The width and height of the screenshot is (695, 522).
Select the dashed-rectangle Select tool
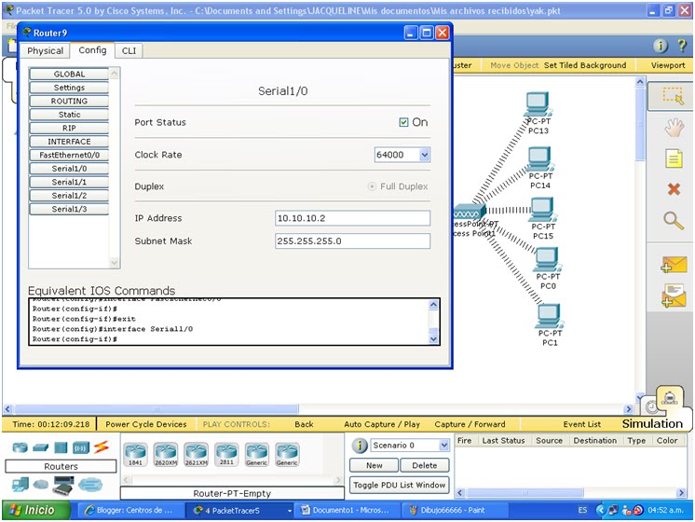[x=673, y=96]
